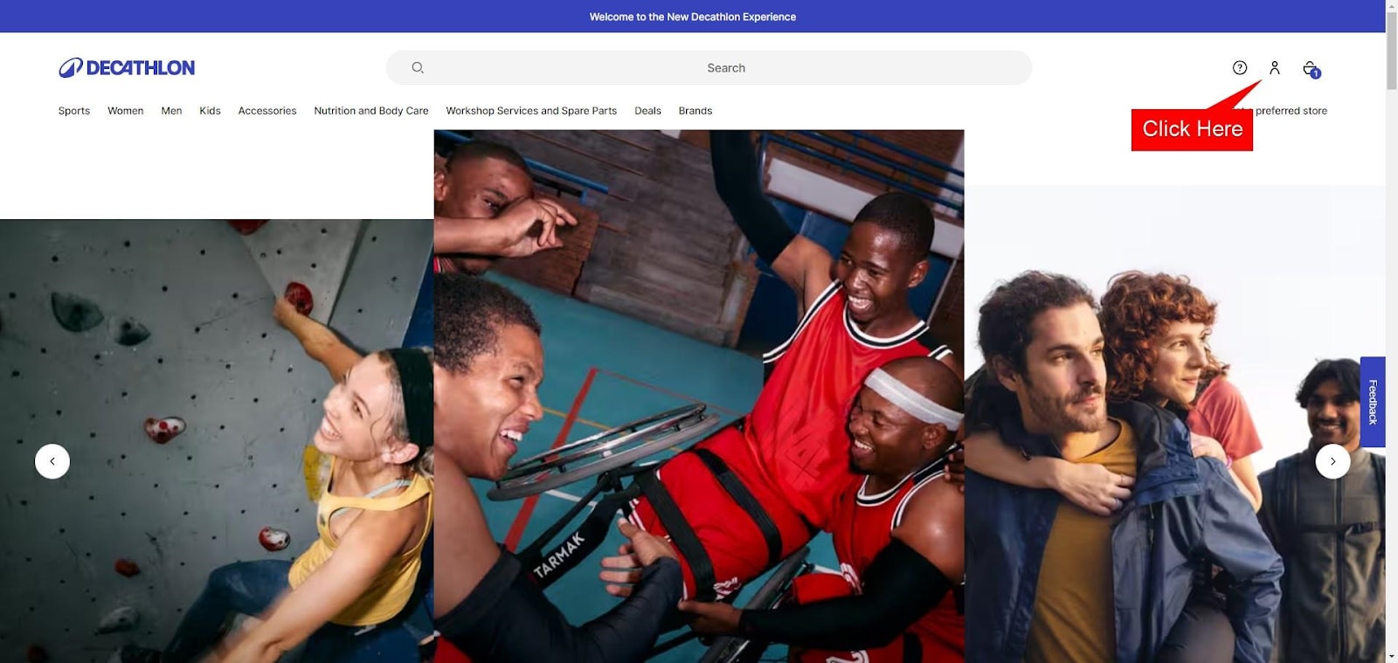Open Workshop Services and Spare Parts
This screenshot has height=663, width=1398.
click(531, 111)
